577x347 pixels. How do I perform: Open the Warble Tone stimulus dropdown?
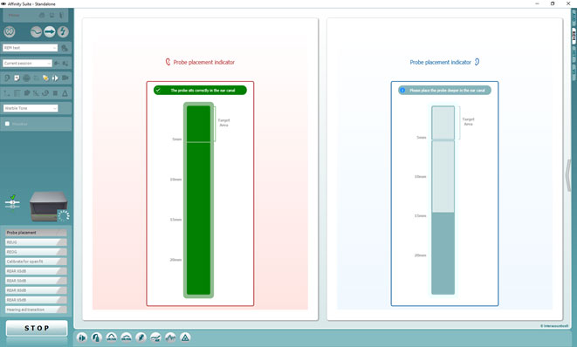[31, 108]
